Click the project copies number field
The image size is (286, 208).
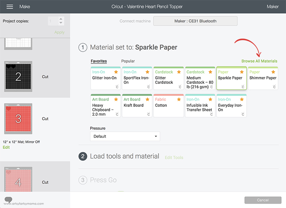(53, 21)
